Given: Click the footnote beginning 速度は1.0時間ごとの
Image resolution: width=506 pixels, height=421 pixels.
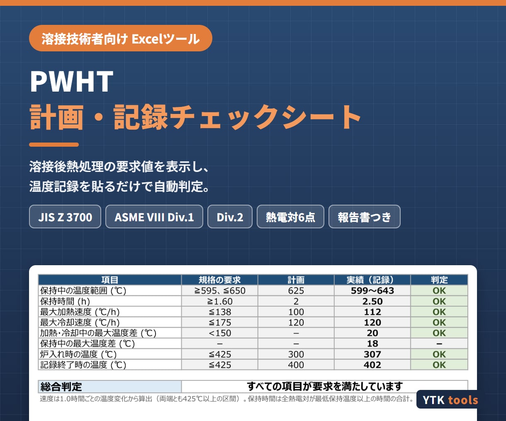Looking at the screenshot, I should point(227,399).
